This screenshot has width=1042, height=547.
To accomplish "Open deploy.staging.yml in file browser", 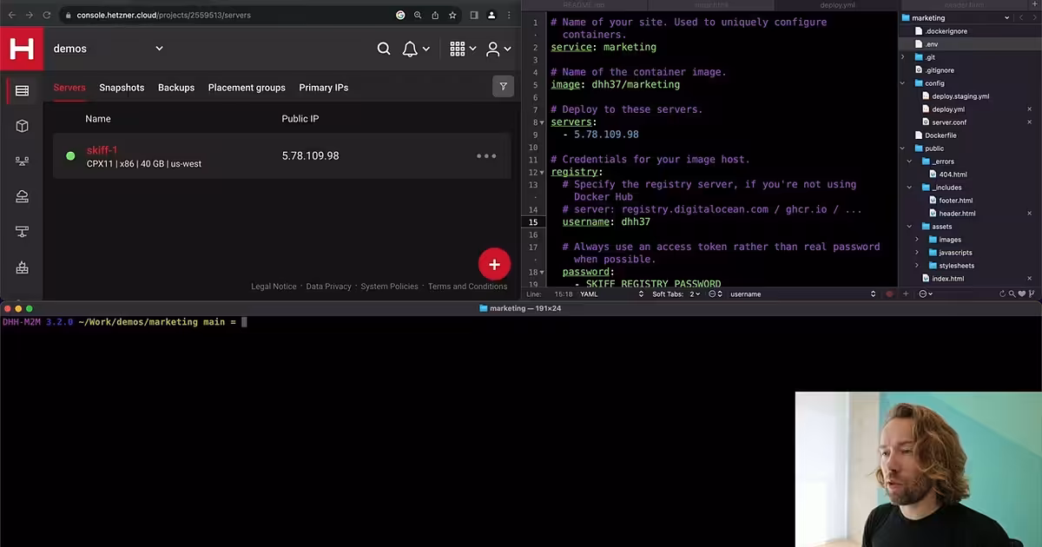I will 960,96.
